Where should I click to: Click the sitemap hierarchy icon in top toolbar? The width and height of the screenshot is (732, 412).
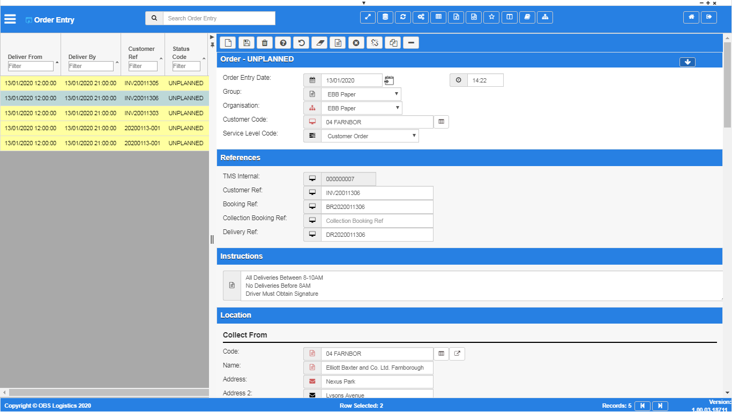click(x=544, y=17)
